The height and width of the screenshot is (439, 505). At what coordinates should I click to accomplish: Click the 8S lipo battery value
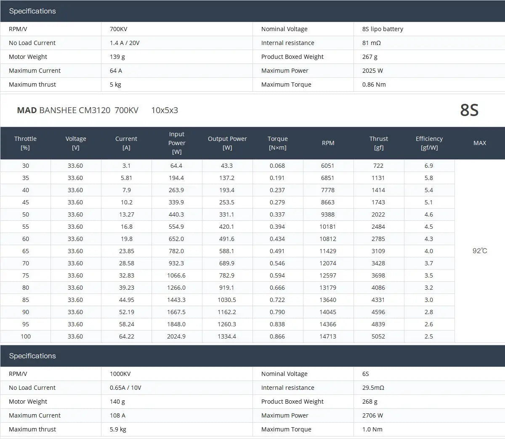point(383,29)
